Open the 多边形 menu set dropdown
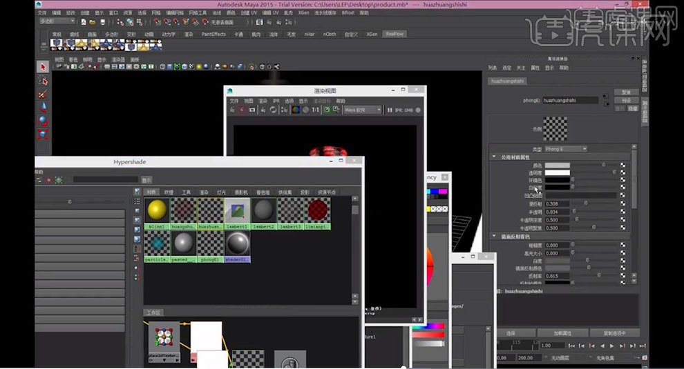Image resolution: width=684 pixels, height=369 pixels. [x=57, y=21]
